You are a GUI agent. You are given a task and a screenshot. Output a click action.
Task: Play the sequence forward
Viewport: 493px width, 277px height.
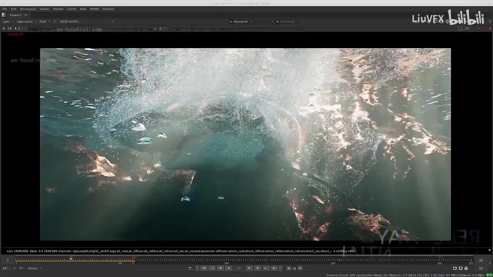(x=249, y=268)
